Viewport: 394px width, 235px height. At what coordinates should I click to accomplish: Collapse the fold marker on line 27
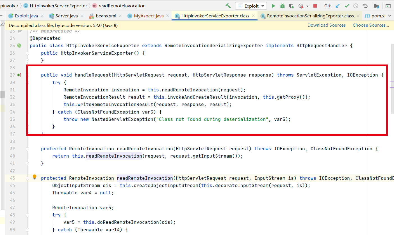point(28,60)
